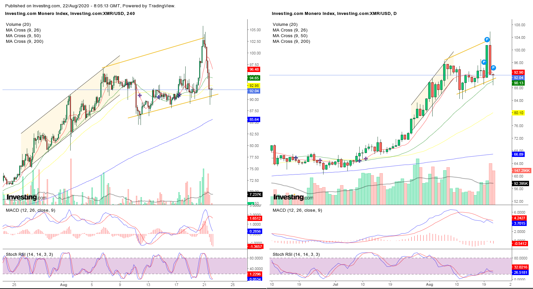
Task: Select the yellow 80.10 price label on the daily chart
Action: click(518, 113)
